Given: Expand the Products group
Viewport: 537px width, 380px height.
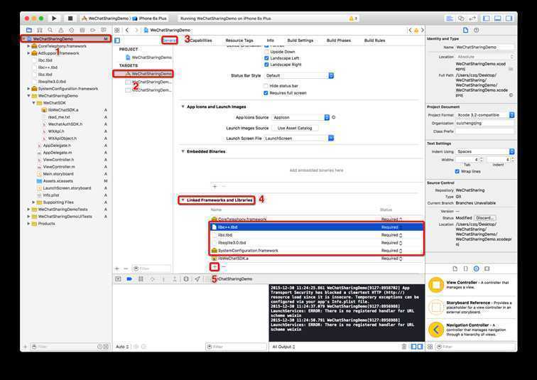Looking at the screenshot, I should pos(28,224).
